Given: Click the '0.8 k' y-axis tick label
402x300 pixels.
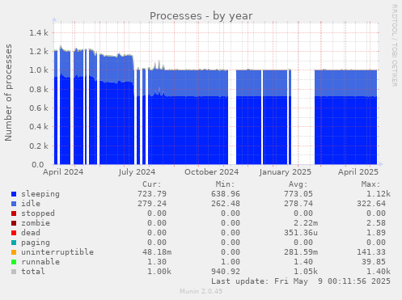Looking at the screenshot, I should (39, 90).
